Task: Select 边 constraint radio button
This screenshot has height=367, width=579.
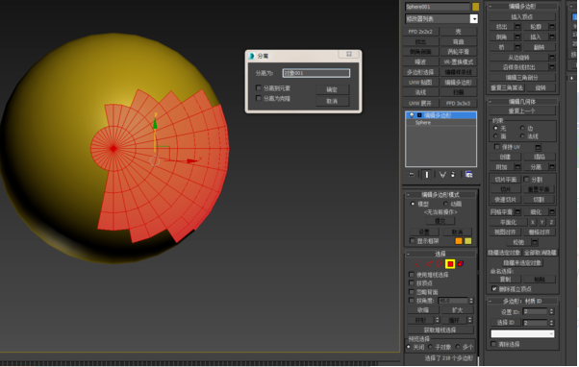Action: pos(522,128)
